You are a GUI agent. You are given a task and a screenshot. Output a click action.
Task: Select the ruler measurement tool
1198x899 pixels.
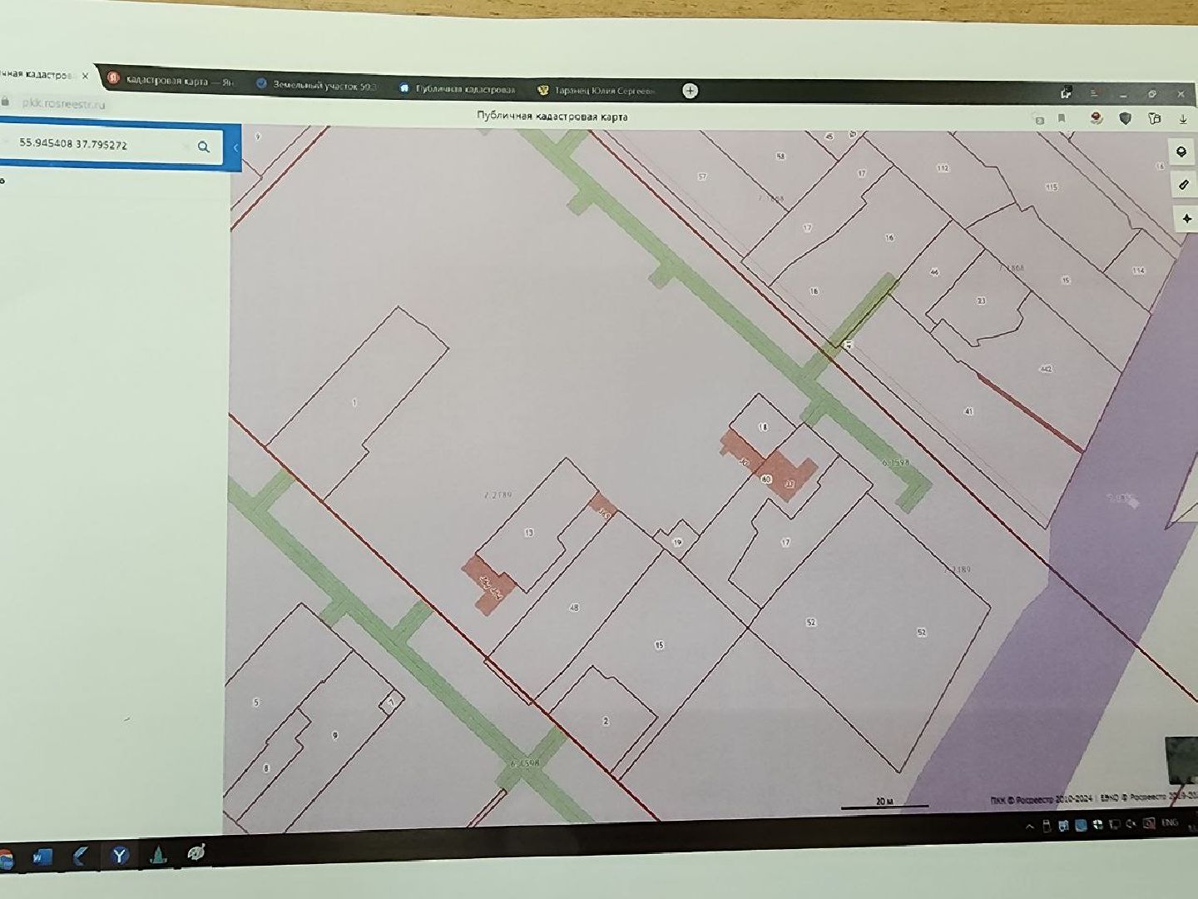[x=1183, y=185]
